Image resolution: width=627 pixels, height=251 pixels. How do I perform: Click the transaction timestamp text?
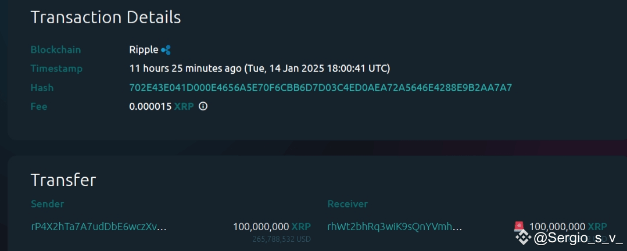pos(260,69)
